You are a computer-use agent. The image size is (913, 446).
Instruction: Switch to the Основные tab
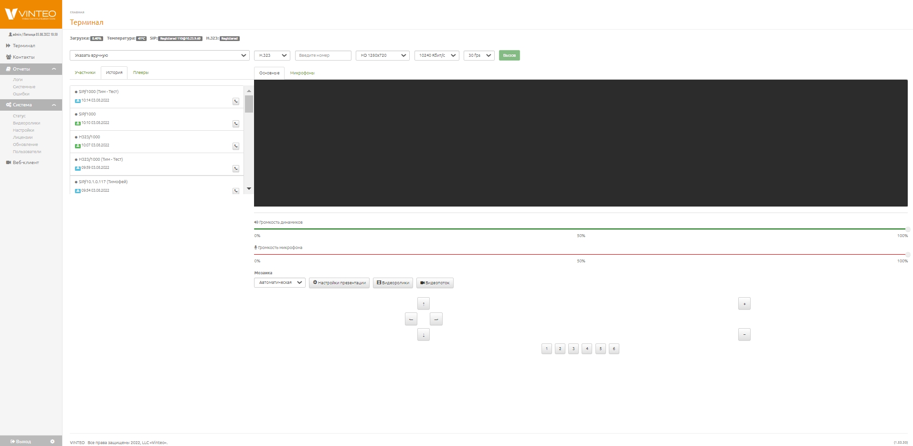point(269,73)
